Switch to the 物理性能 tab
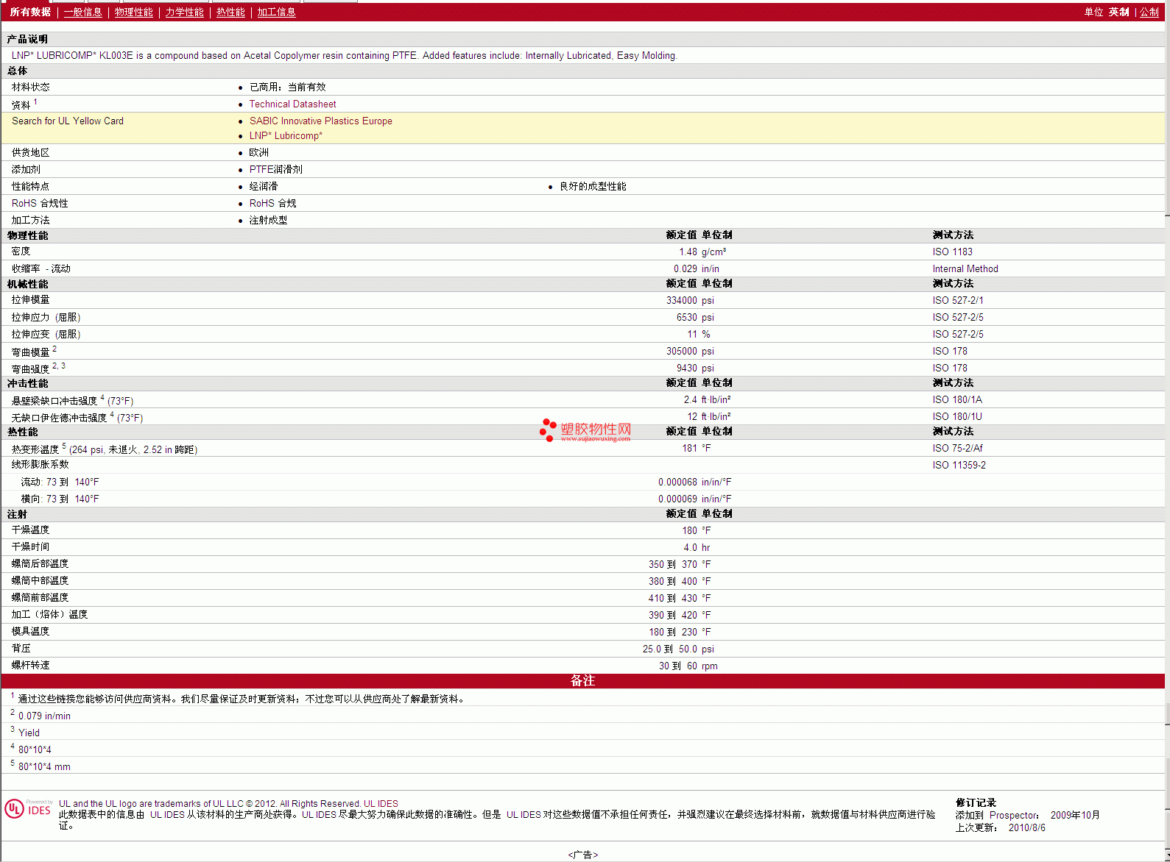 pos(133,12)
